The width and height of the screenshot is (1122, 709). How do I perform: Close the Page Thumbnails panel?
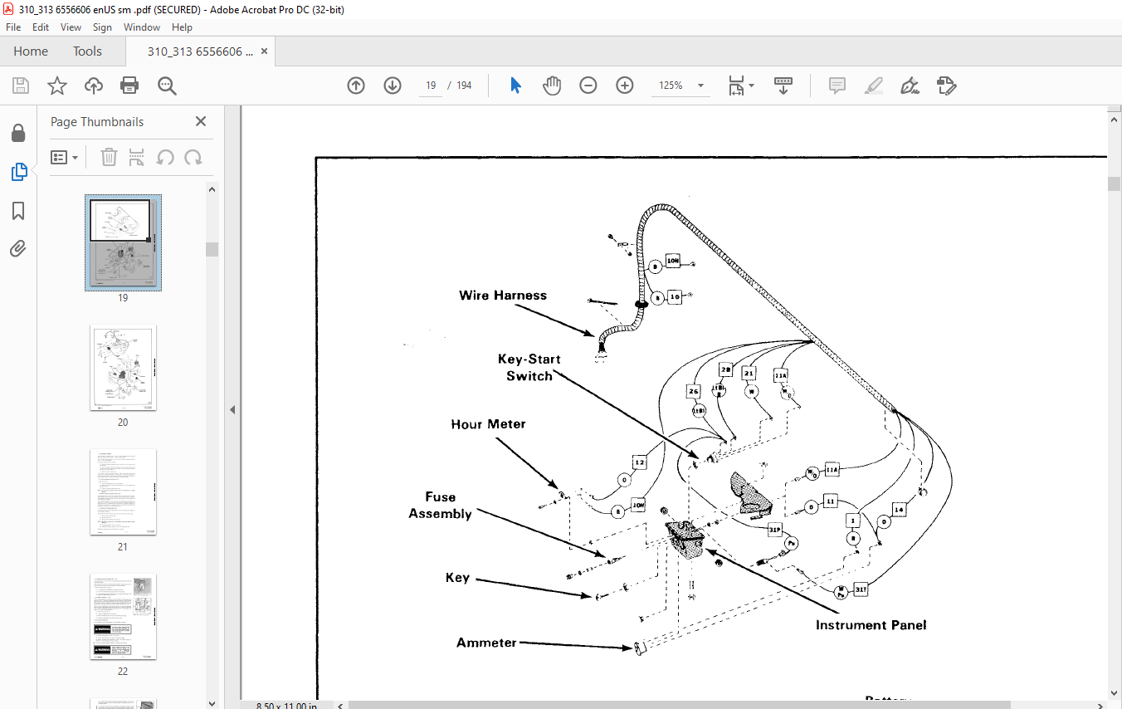pyautogui.click(x=201, y=121)
